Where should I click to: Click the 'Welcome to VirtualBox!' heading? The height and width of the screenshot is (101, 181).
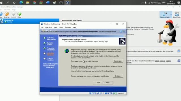click(72, 20)
